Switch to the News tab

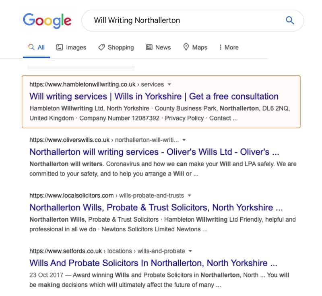(x=158, y=47)
